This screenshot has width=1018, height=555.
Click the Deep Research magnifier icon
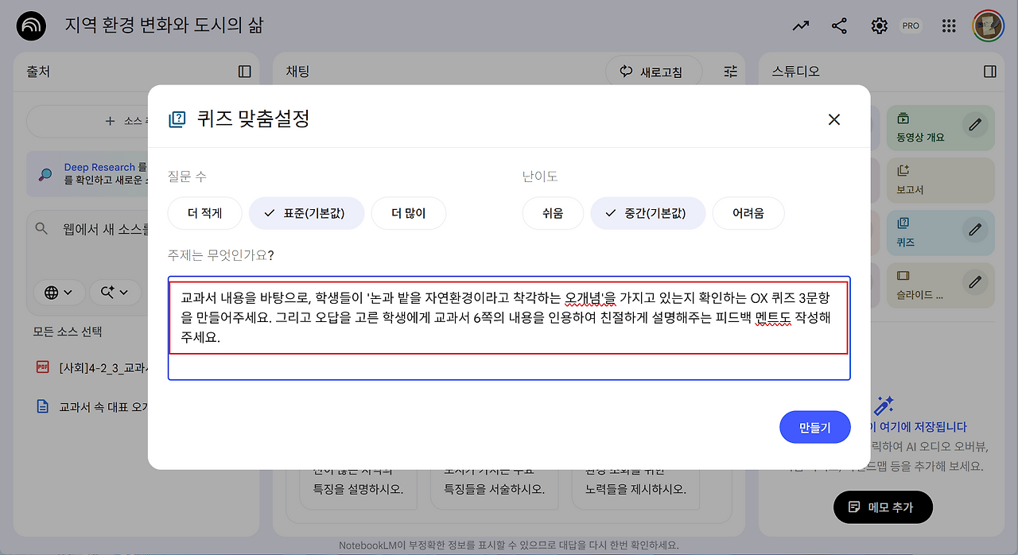pyautogui.click(x=46, y=174)
